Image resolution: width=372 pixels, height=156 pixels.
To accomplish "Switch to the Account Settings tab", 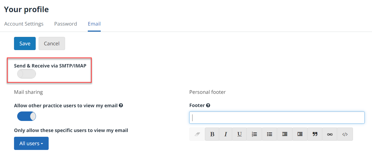I will coord(24,24).
